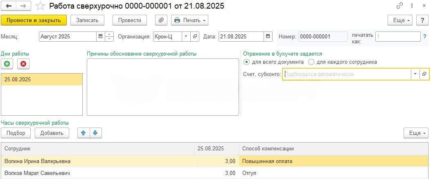The height and width of the screenshot is (179, 431).
Task: Add document to favorites with star icon
Action: click(41, 6)
